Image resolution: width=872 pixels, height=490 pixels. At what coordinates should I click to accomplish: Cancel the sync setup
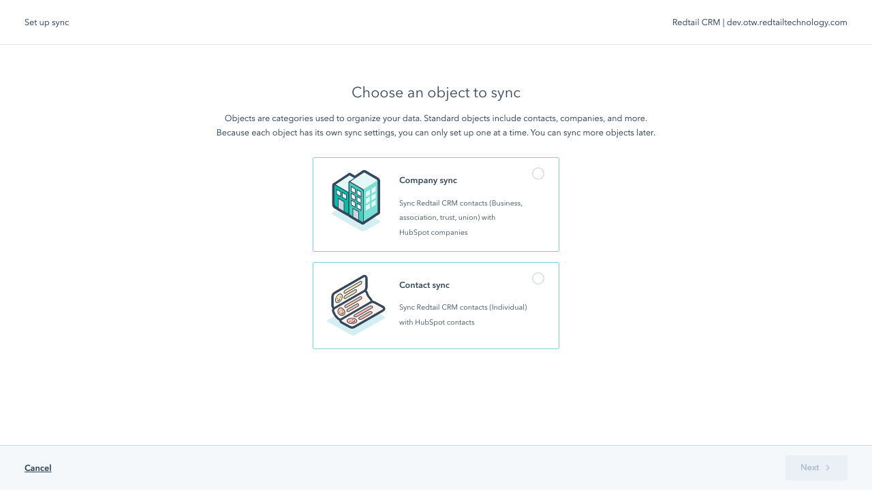tap(38, 468)
